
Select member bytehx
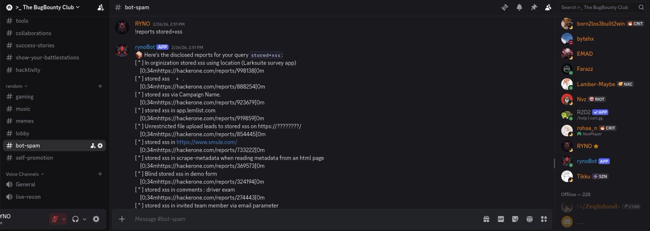click(x=603, y=39)
